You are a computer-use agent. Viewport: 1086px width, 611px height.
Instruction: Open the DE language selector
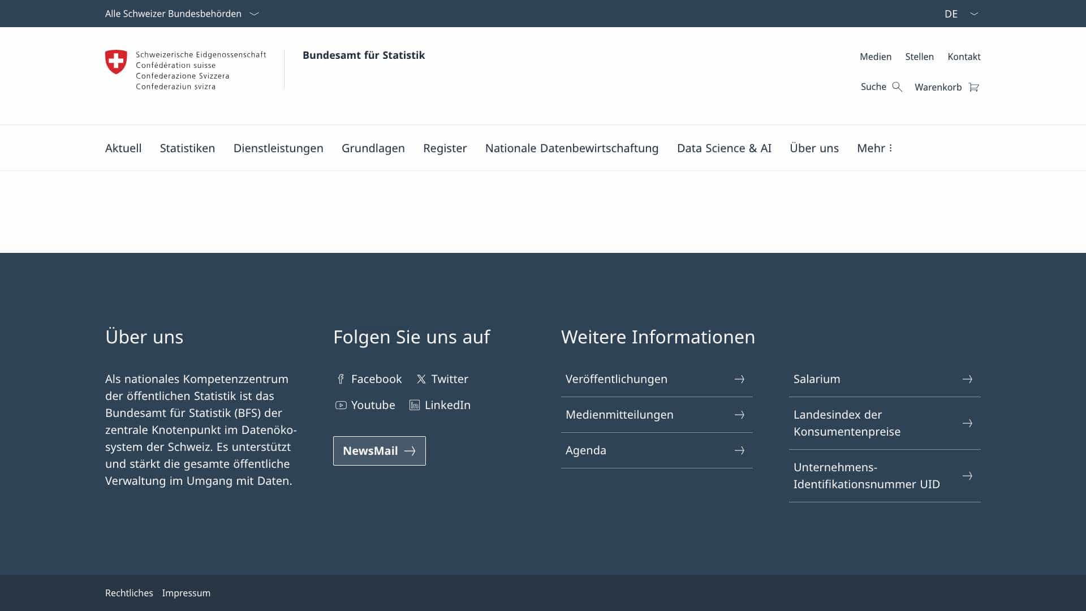962,14
